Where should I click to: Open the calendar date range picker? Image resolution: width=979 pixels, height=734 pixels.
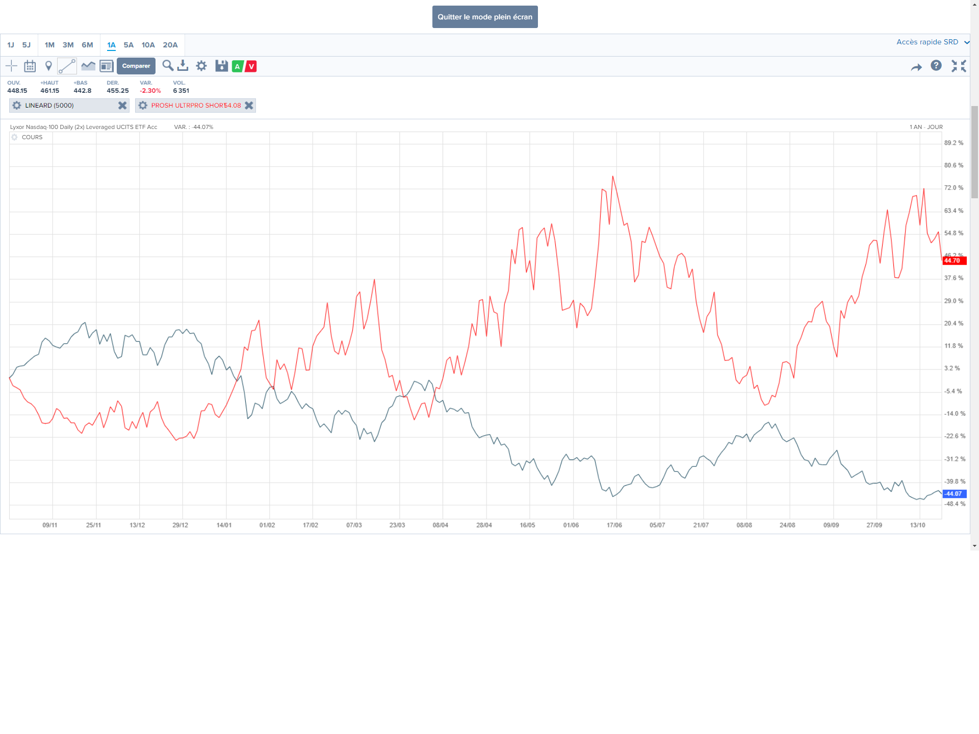(30, 66)
